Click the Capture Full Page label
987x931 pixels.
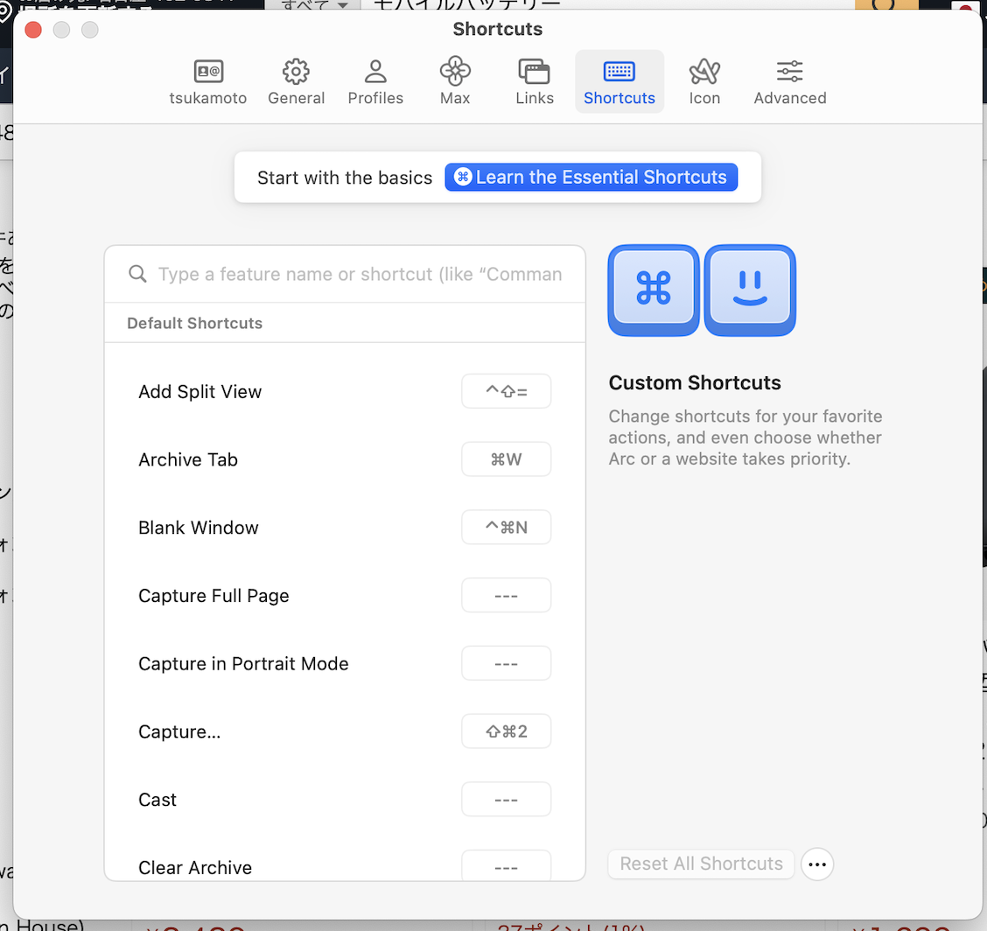pyautogui.click(x=213, y=596)
